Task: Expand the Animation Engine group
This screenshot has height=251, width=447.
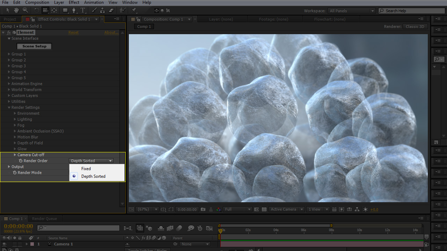Action: click(27, 84)
